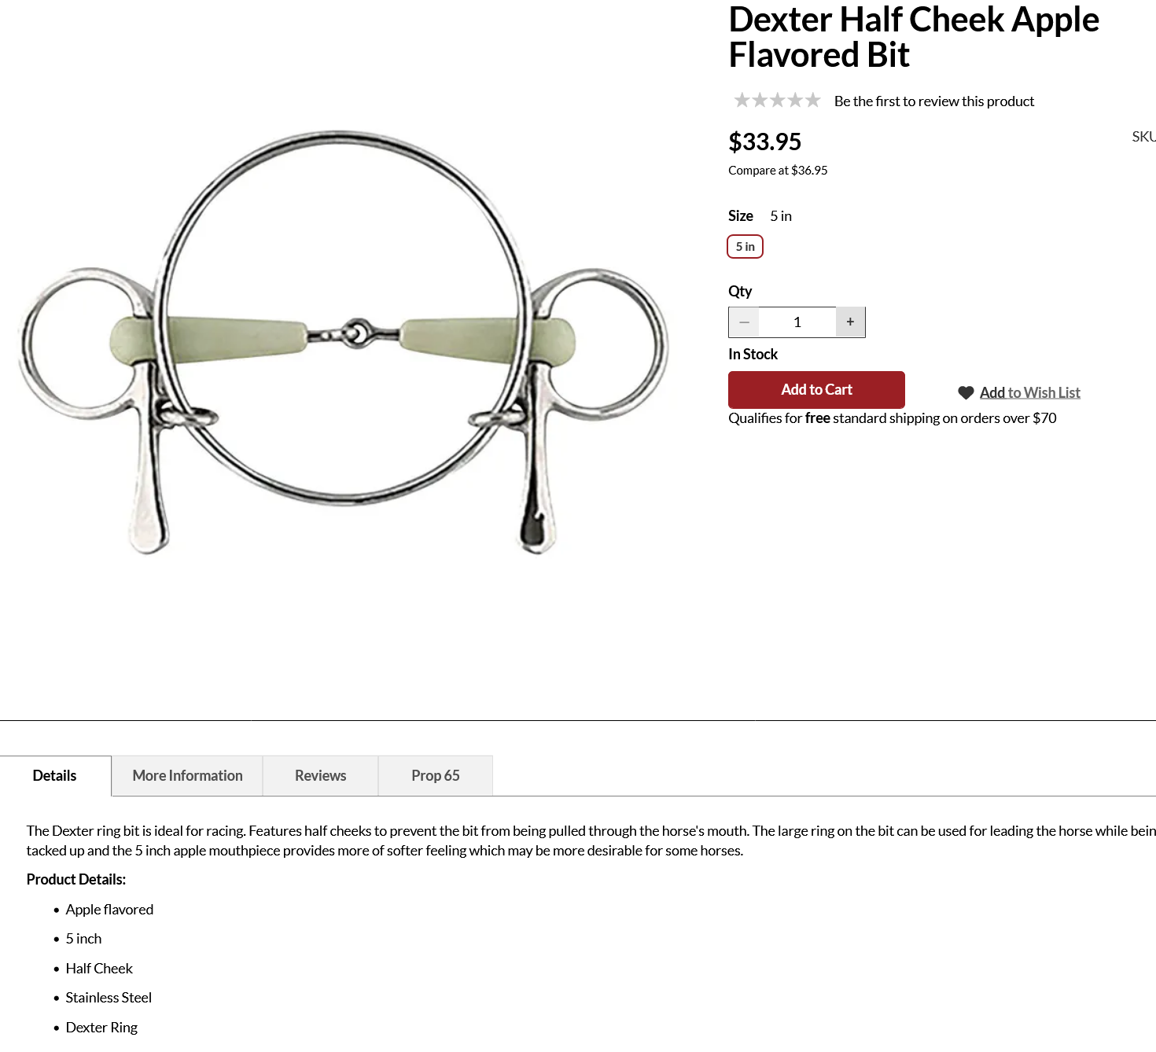Click the second rating star
Screen dimensions: 1156x1052
pyautogui.click(x=760, y=101)
